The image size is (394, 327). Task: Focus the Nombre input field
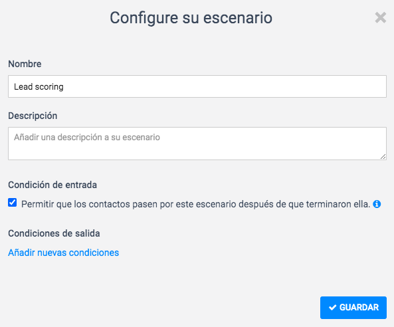[197, 86]
